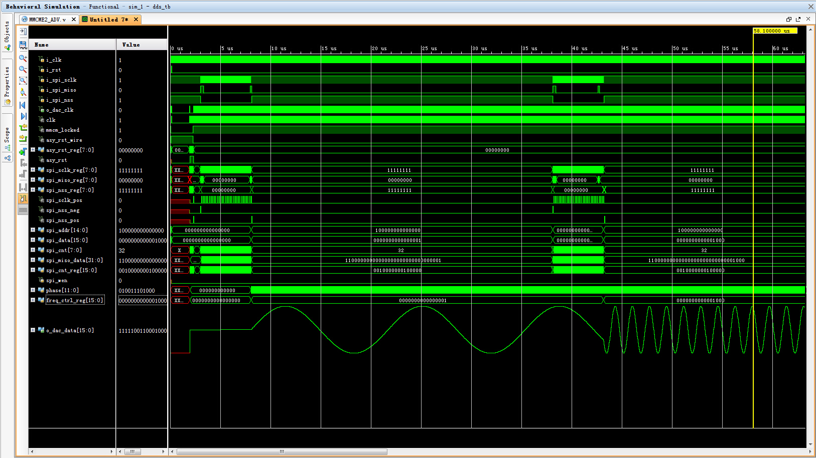Open the Objects side panel tab
Image resolution: width=816 pixels, height=458 pixels.
(7, 32)
